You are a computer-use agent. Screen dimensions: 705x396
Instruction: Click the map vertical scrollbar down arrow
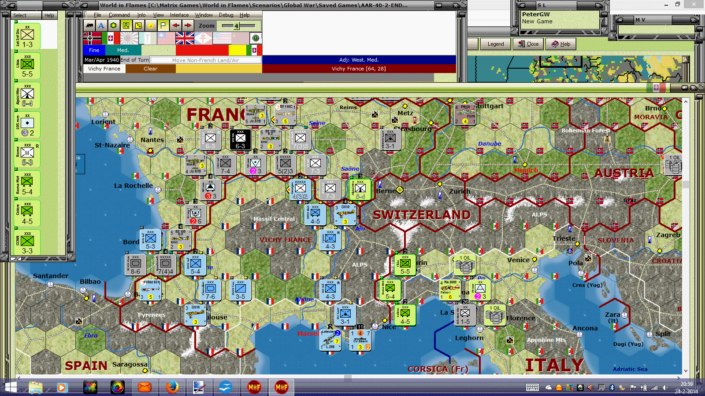coord(685,371)
